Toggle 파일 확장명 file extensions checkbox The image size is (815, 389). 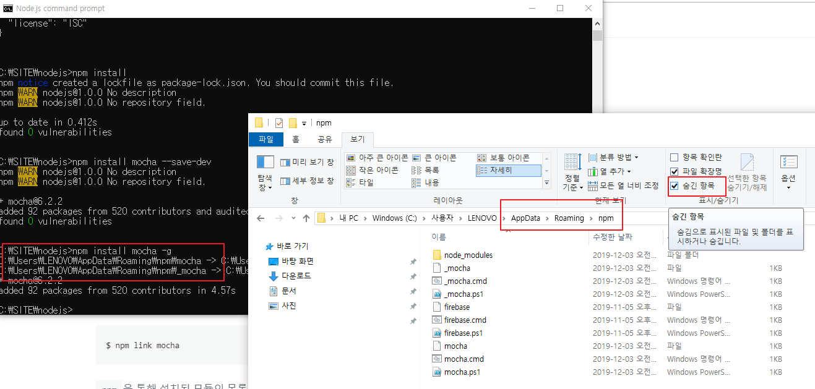click(696, 171)
